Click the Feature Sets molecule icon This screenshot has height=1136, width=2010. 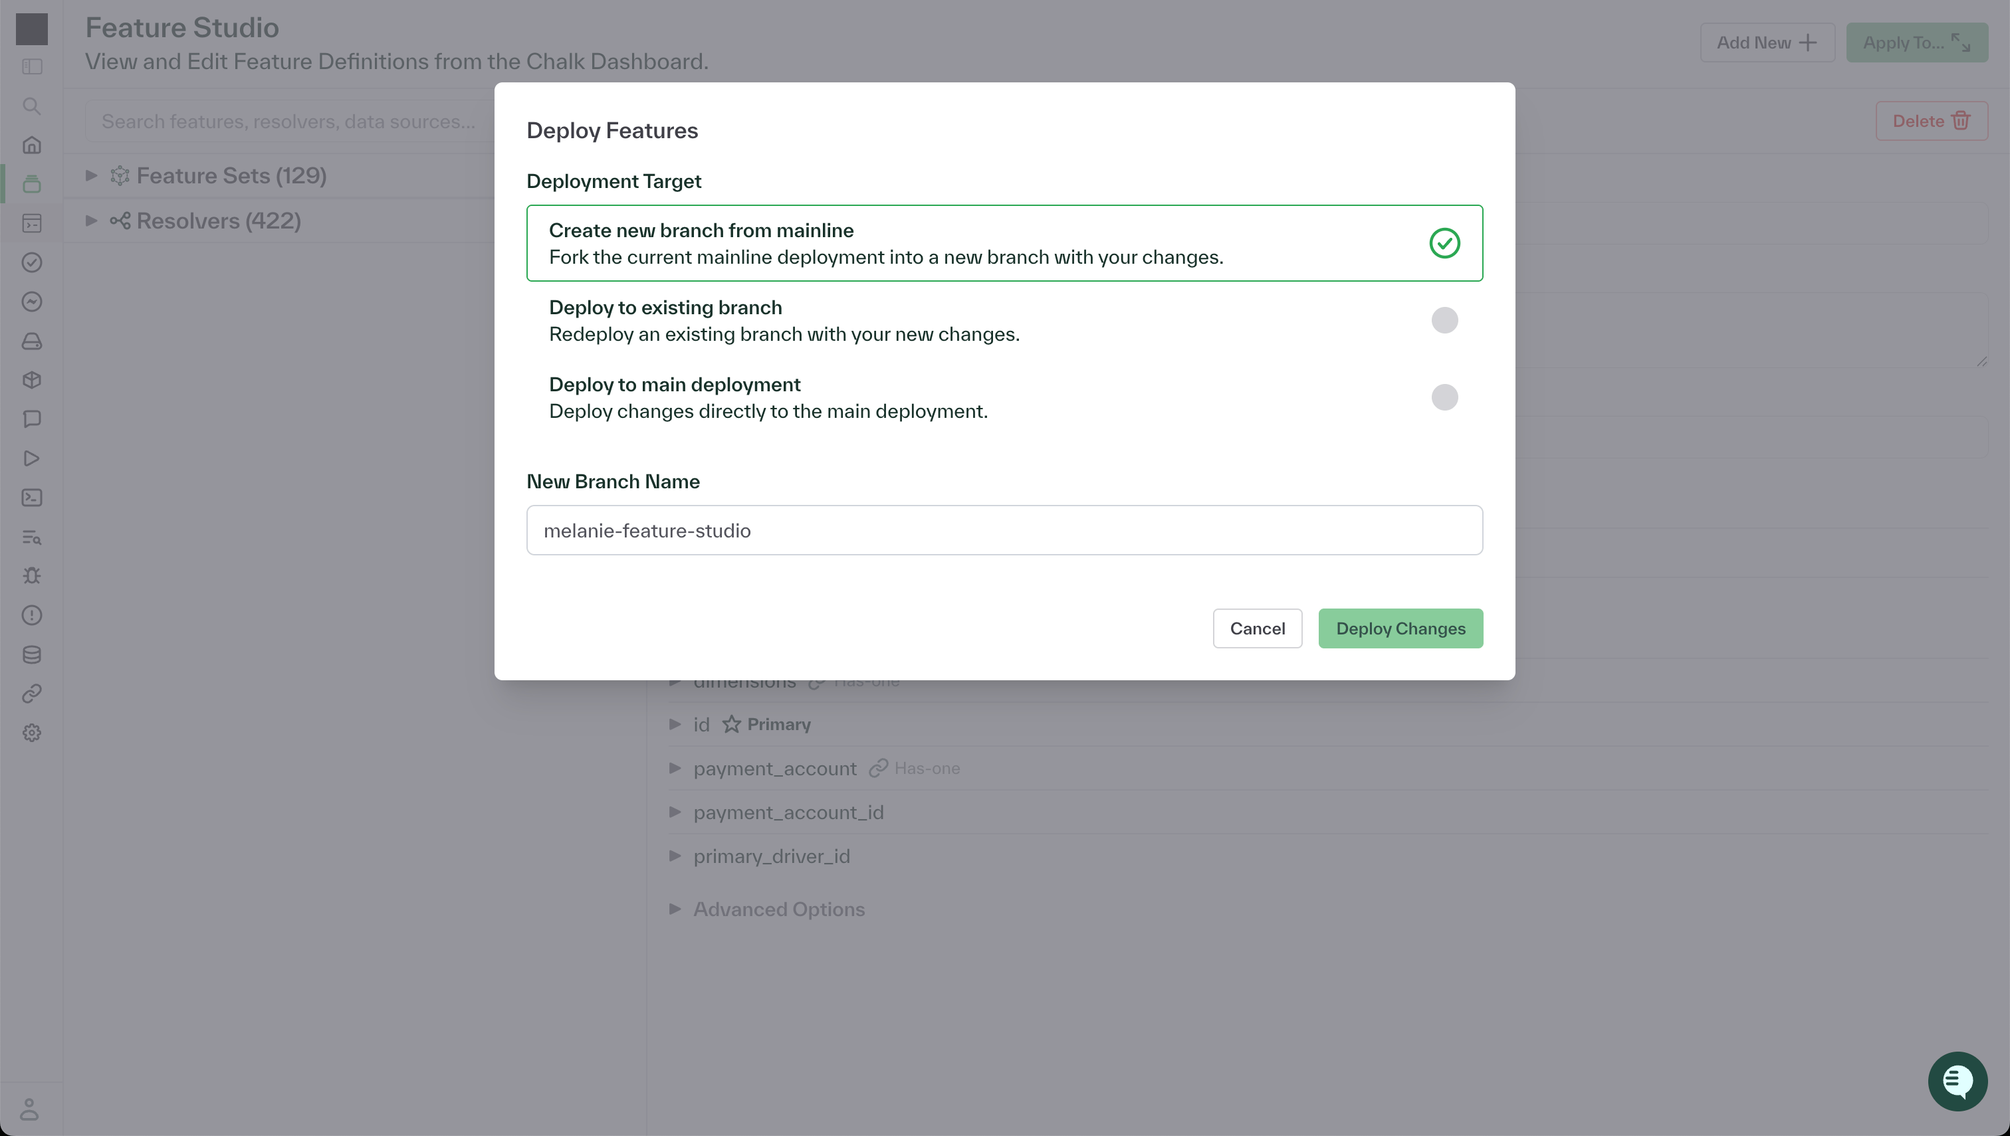[x=120, y=176]
